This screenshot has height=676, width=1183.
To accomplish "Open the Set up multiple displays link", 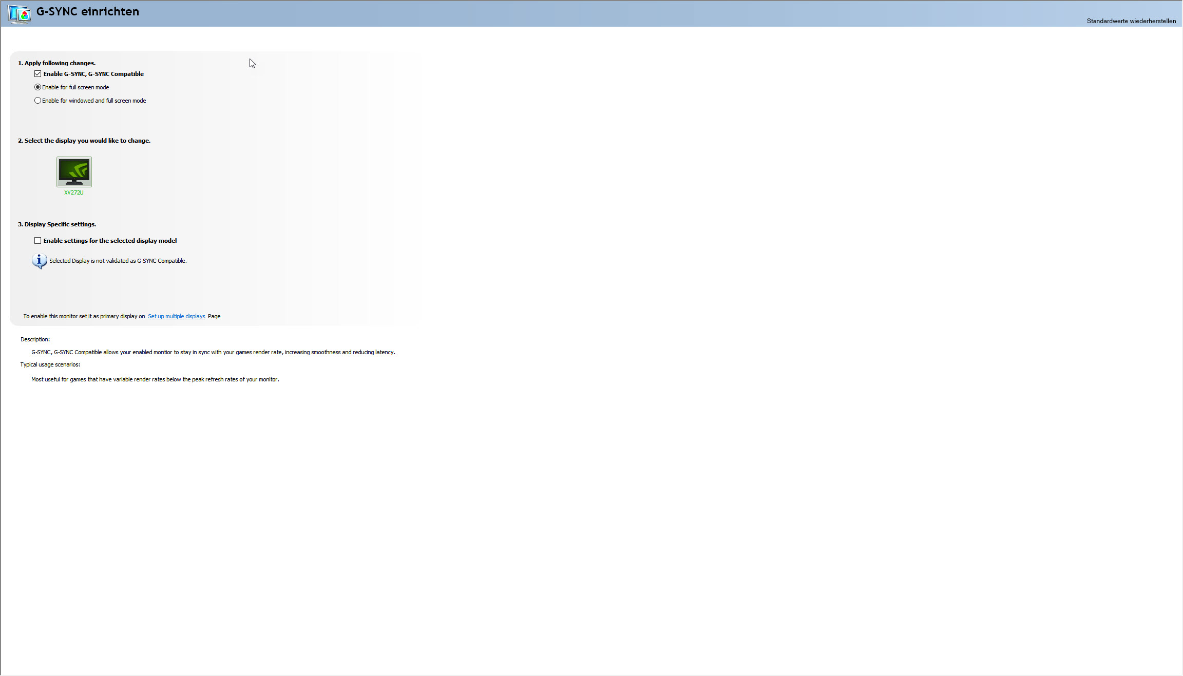I will [177, 316].
